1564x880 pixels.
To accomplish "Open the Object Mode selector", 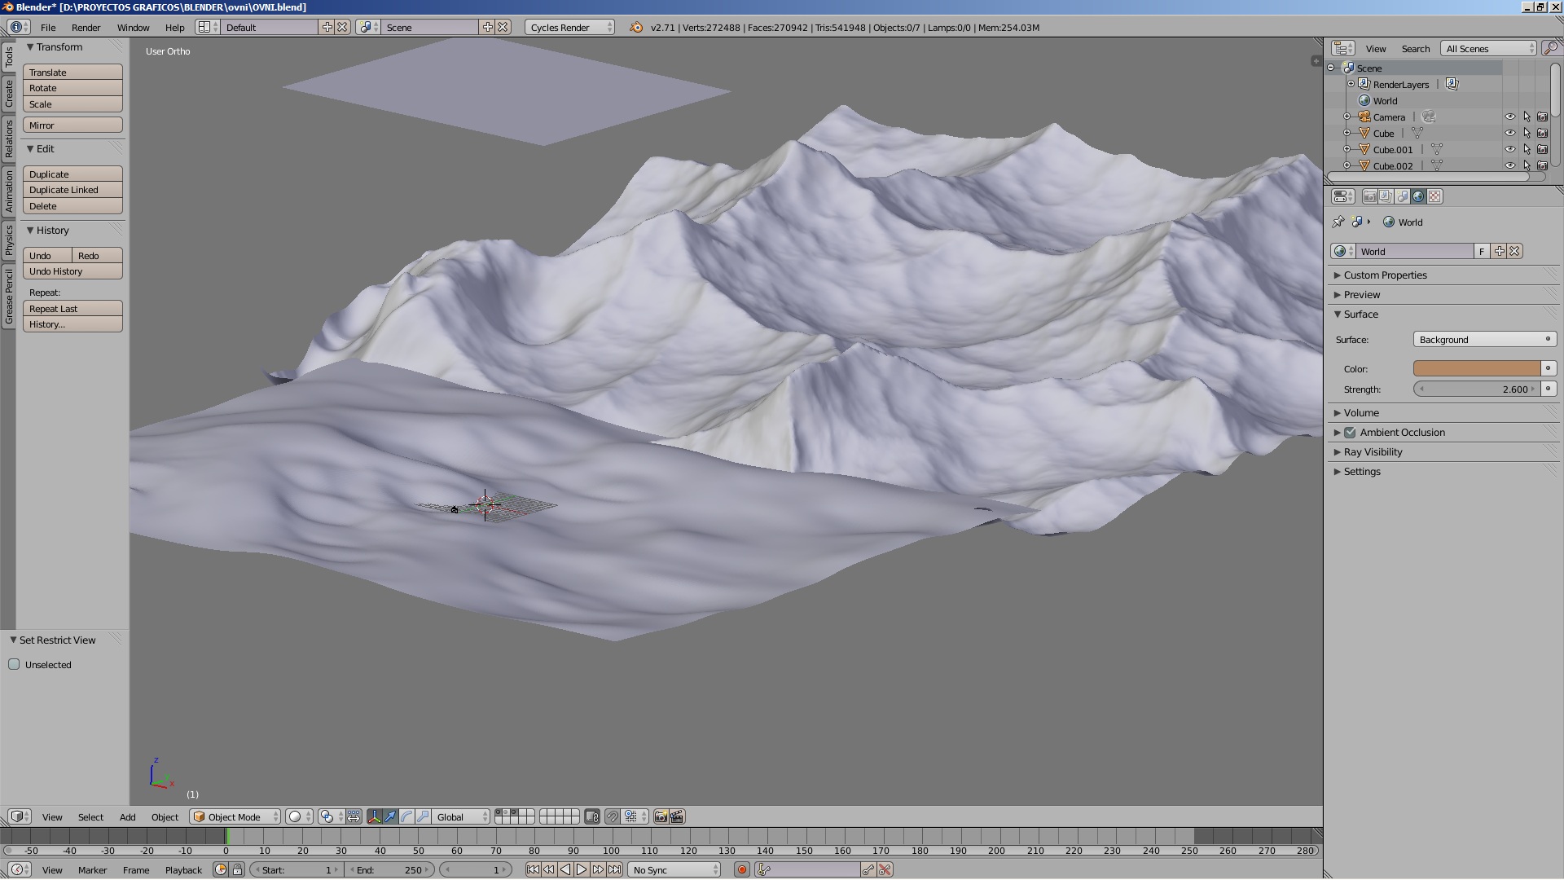I will (x=235, y=816).
